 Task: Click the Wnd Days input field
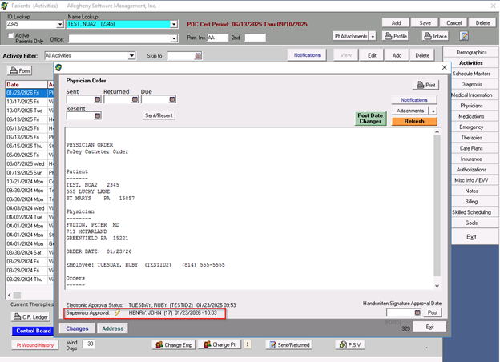(89, 344)
